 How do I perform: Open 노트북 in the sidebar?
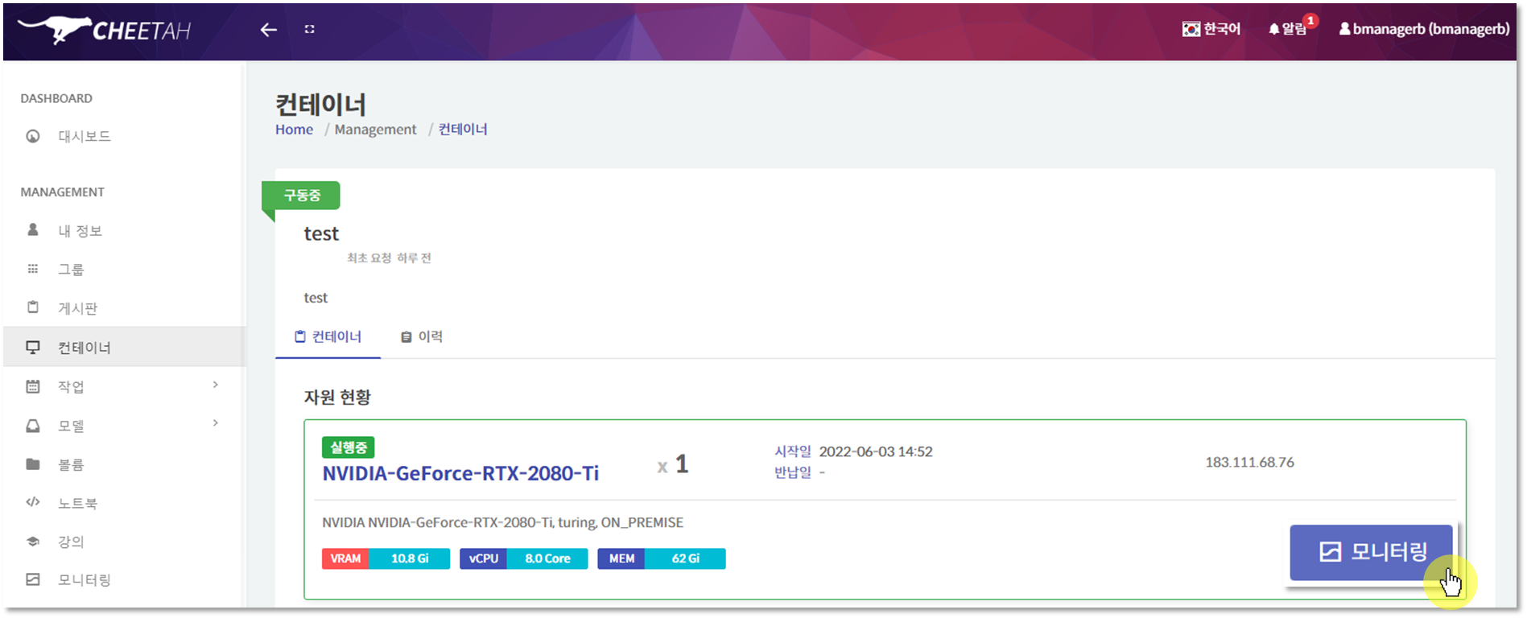coord(77,503)
